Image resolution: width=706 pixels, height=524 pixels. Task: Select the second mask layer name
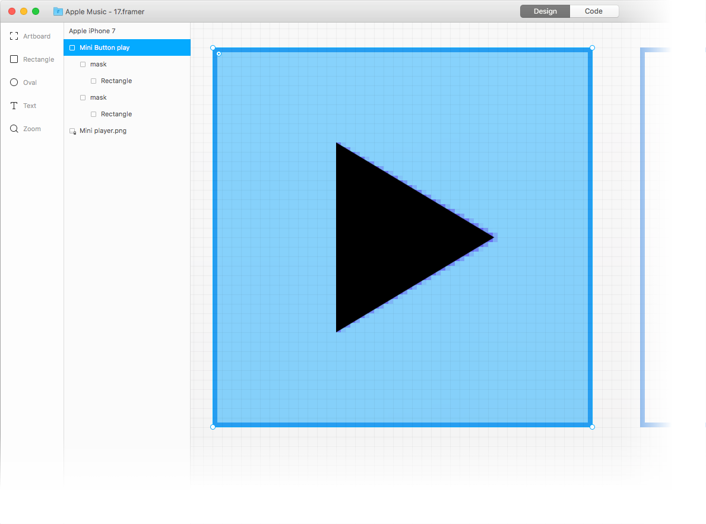(98, 97)
